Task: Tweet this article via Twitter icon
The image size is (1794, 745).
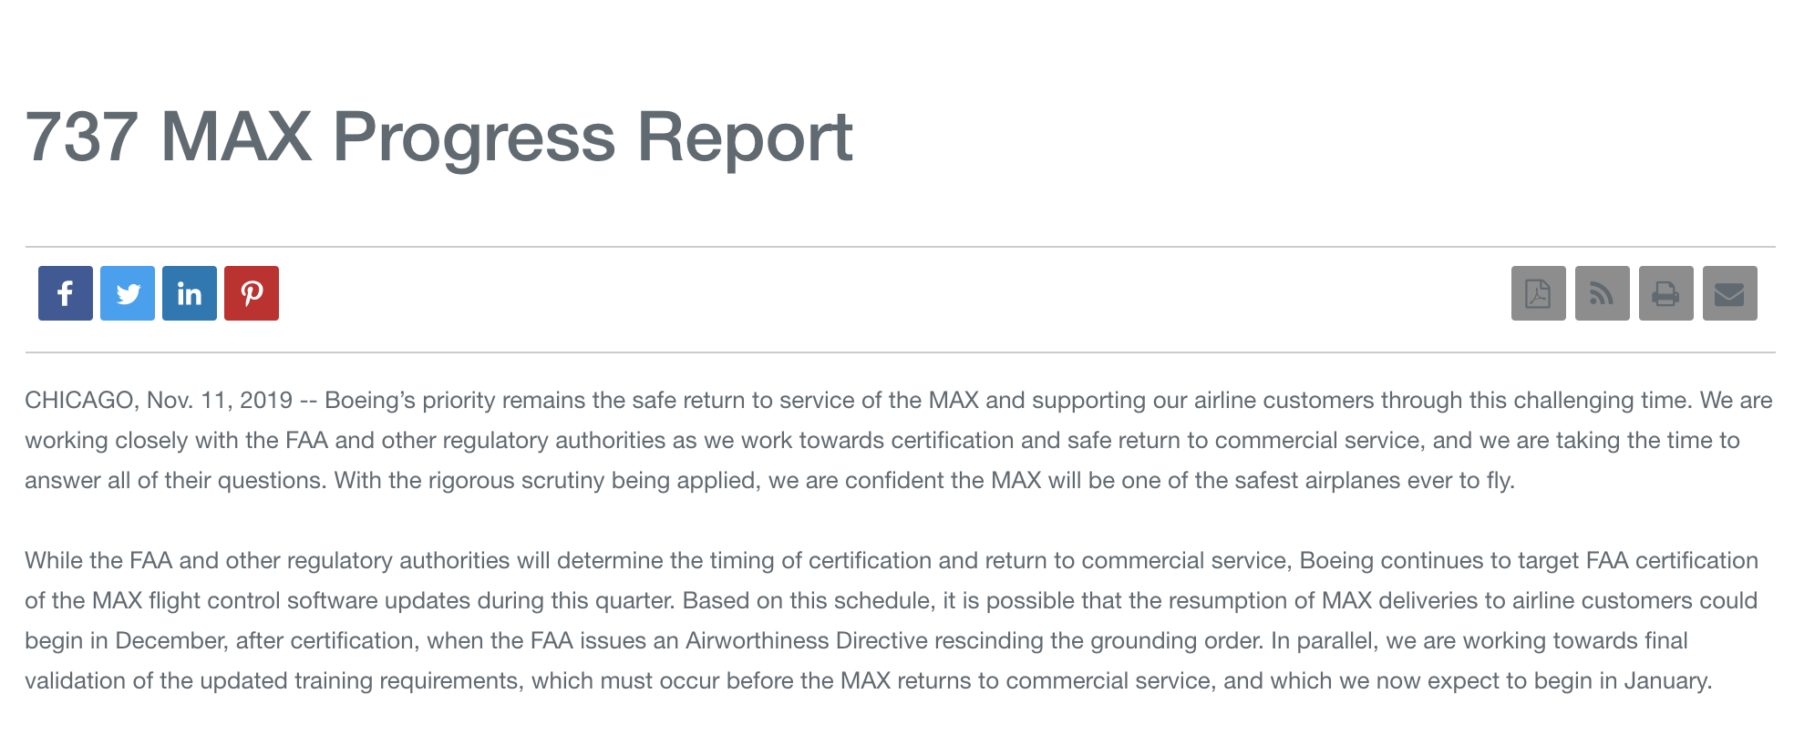Action: (128, 293)
